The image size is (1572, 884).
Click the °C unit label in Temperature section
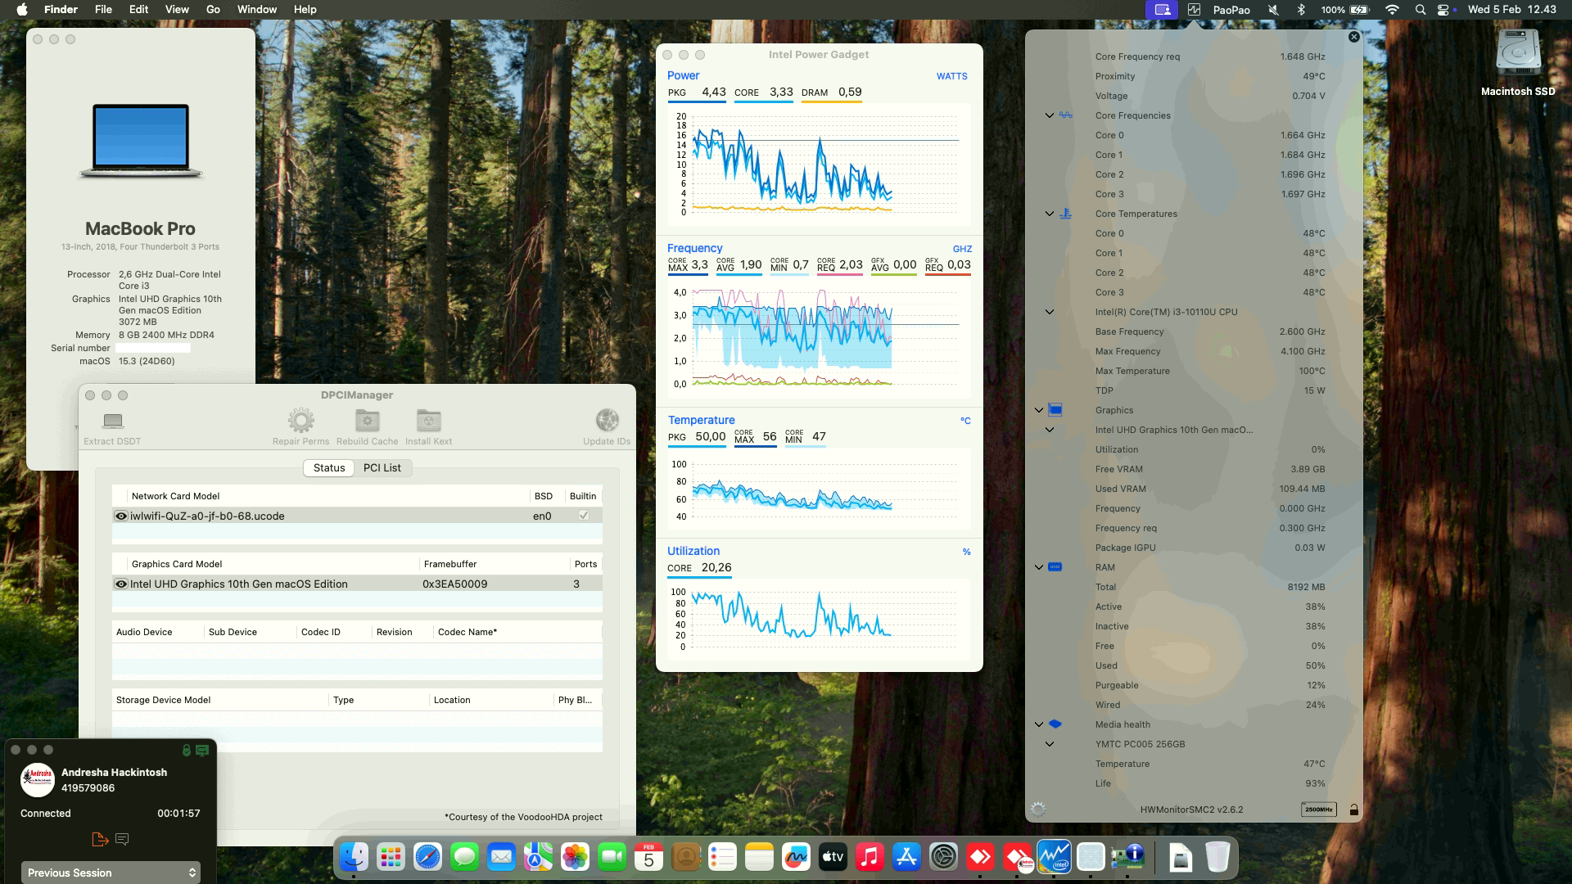965,421
